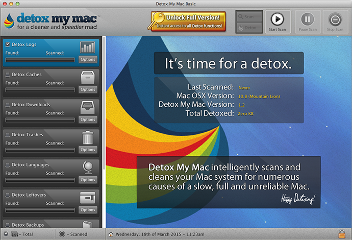Enable the Detox Languages checkbox
Image resolution: width=352 pixels, height=240 pixels.
click(x=8, y=165)
